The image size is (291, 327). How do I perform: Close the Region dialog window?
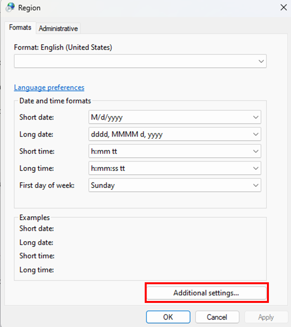click(283, 7)
